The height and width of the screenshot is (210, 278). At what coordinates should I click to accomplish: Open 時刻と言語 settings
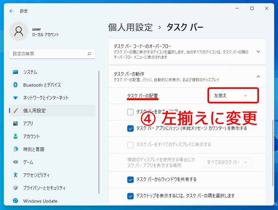52,149
